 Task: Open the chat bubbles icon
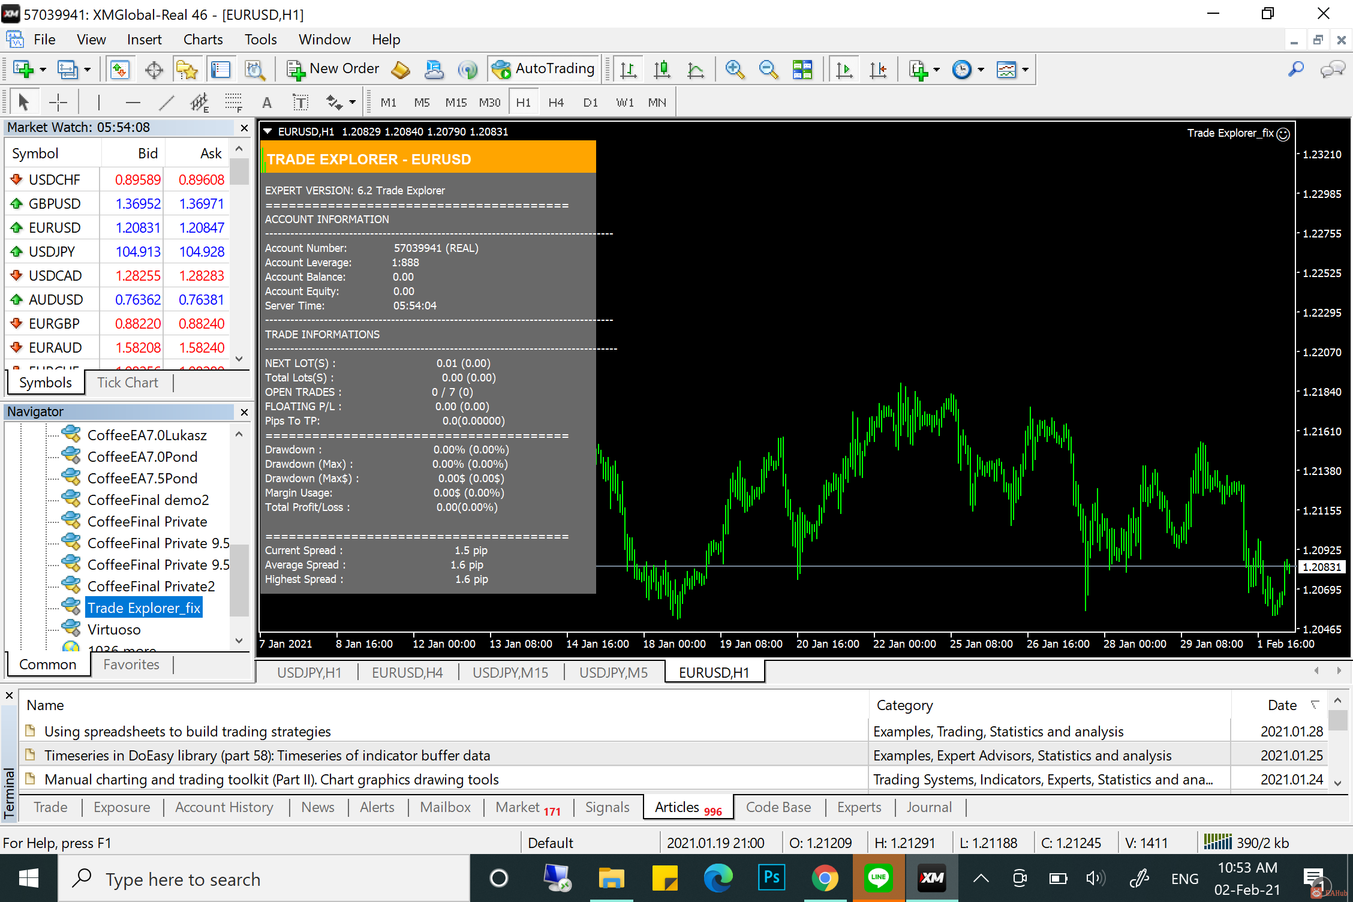(1333, 70)
